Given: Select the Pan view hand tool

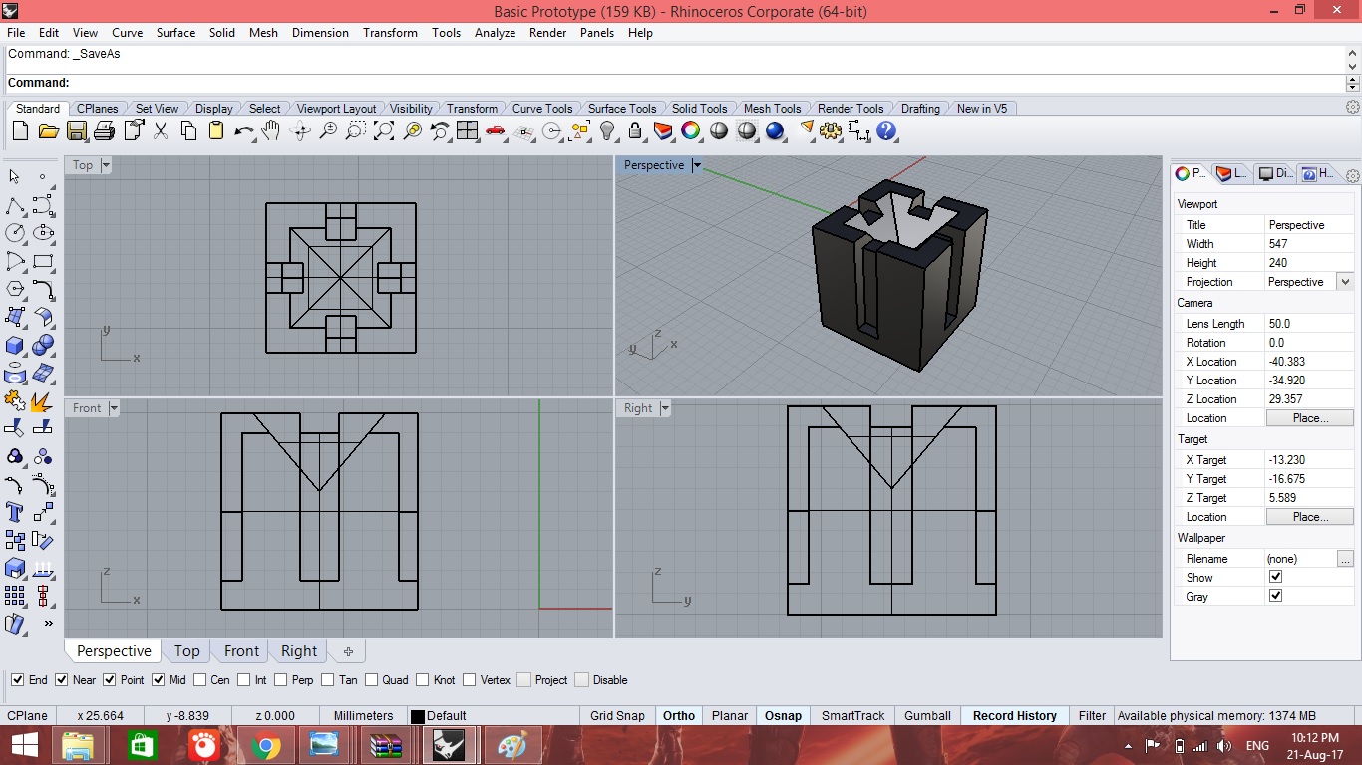Looking at the screenshot, I should (x=271, y=130).
